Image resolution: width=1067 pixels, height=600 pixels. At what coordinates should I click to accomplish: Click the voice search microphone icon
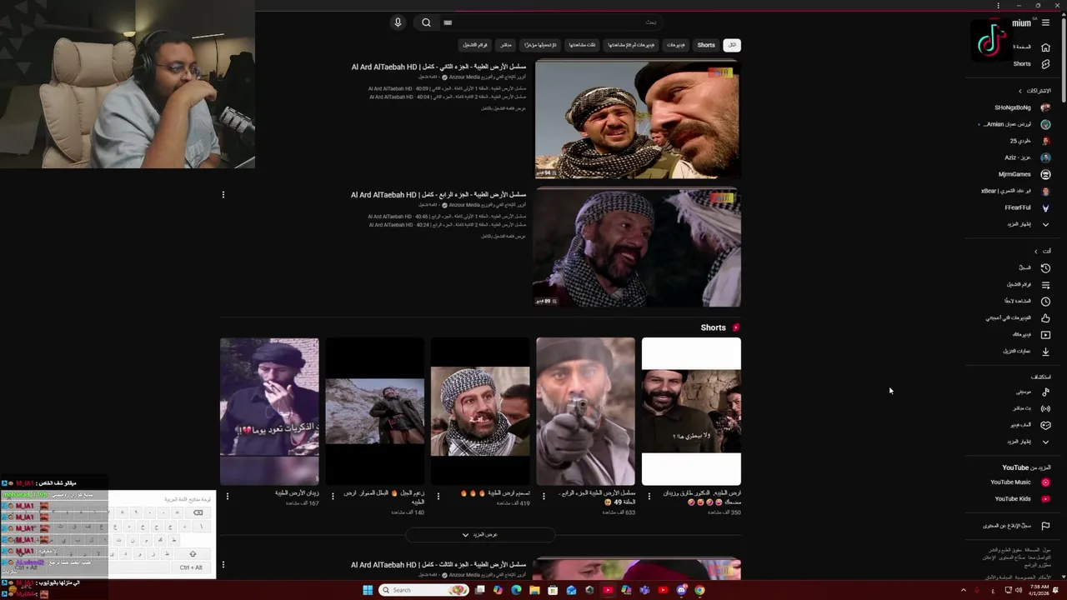tap(398, 22)
